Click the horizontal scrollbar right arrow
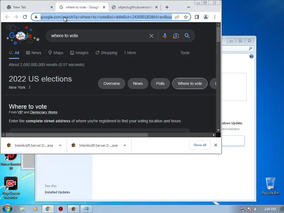284x213 pixels. tap(214, 135)
